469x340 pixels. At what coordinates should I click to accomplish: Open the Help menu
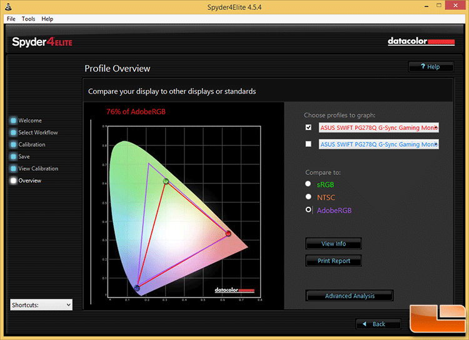coord(48,19)
